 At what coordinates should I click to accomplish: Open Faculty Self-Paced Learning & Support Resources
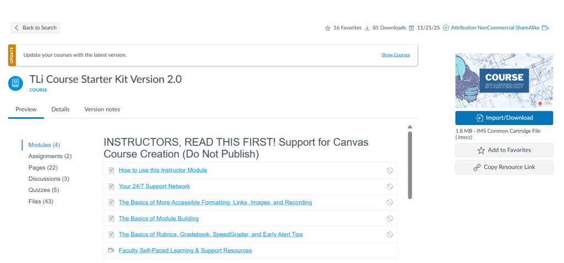185,250
